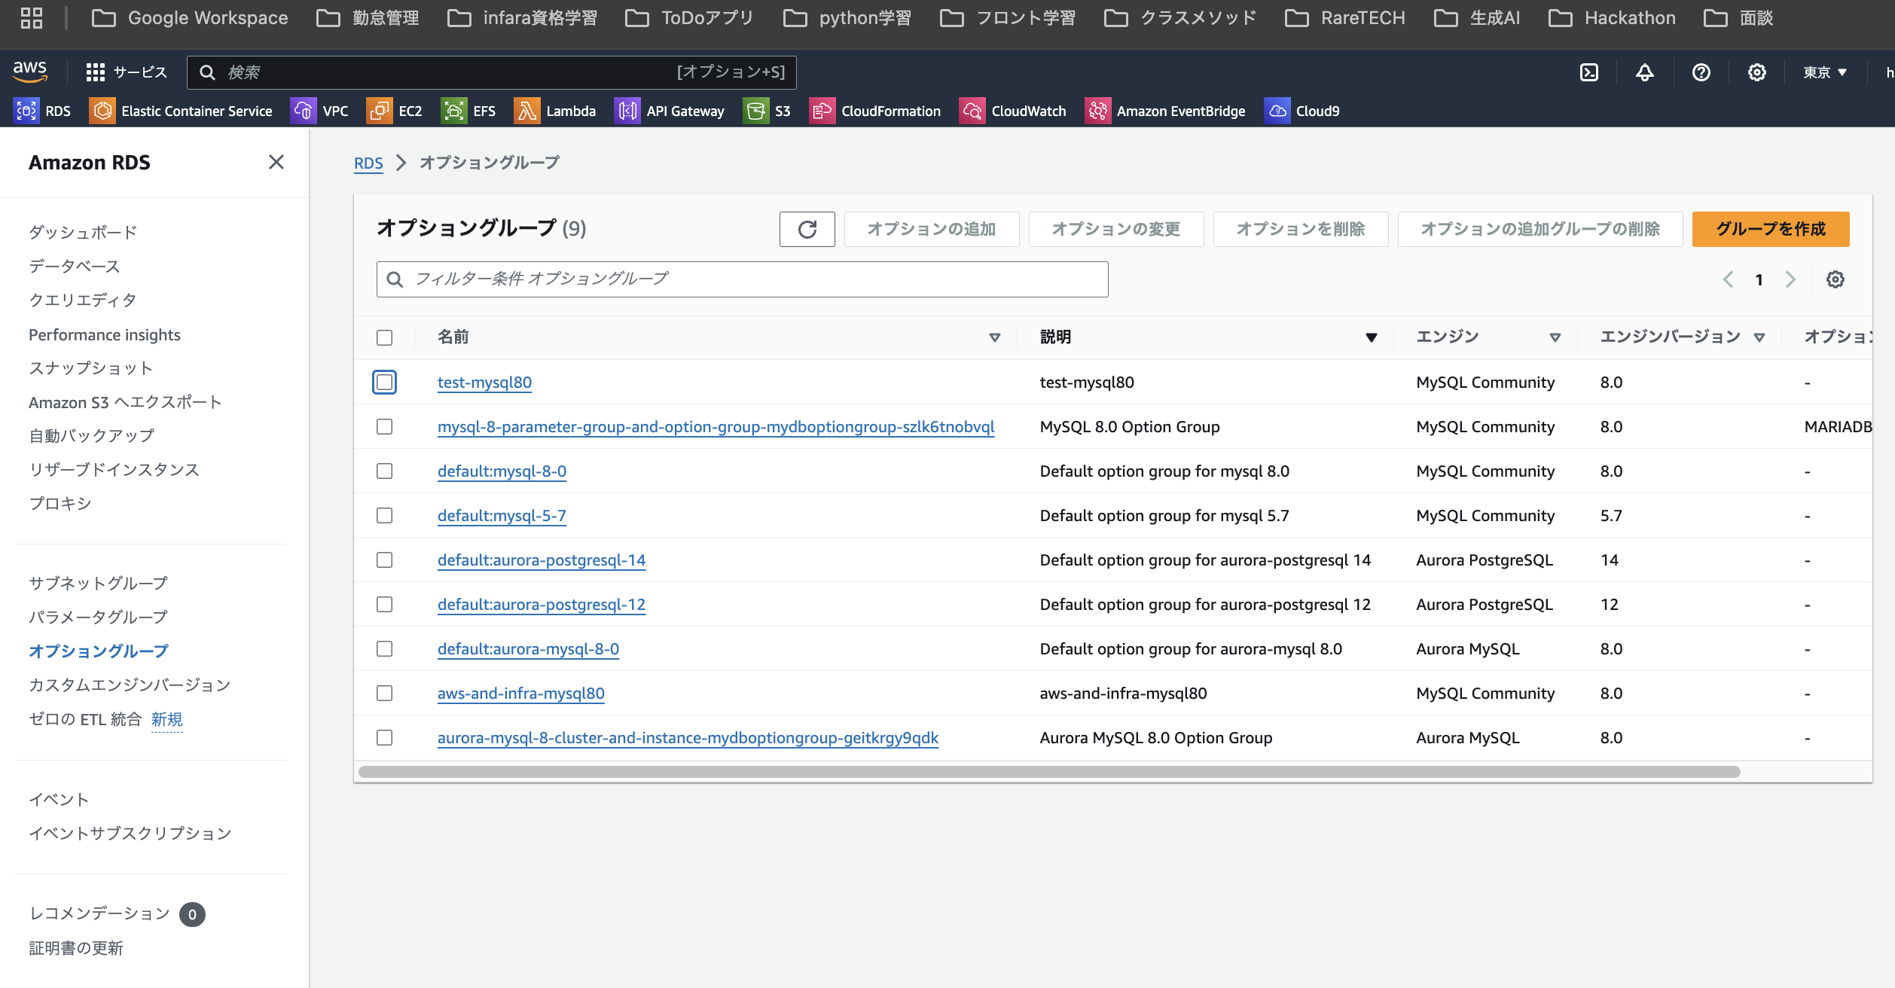The width and height of the screenshot is (1895, 988).
Task: Launch the CloudShell terminal icon
Action: (x=1589, y=72)
